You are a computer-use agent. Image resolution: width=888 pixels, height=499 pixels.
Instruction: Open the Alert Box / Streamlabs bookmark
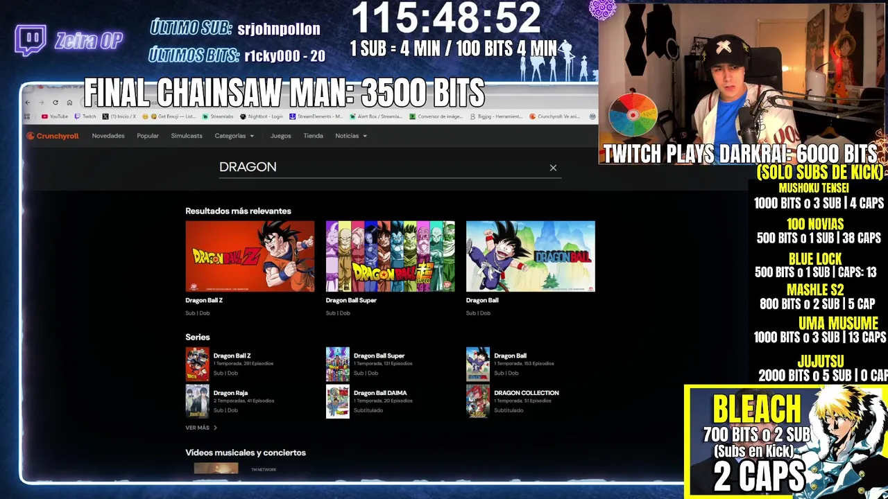point(376,116)
